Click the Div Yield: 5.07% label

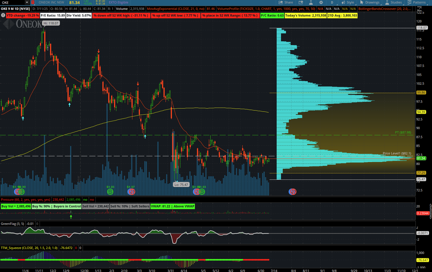79,15
